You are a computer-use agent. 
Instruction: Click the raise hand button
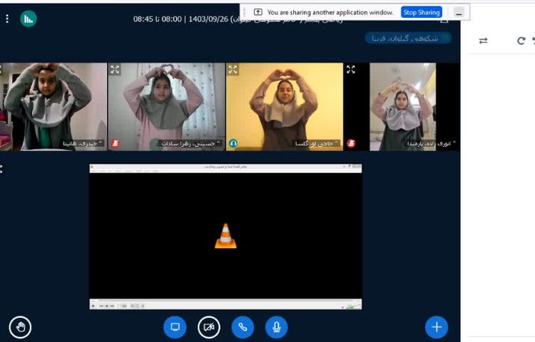[x=21, y=327]
